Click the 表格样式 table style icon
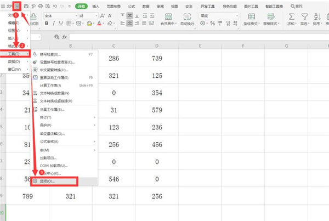The height and width of the screenshot is (221, 329). coord(272,17)
